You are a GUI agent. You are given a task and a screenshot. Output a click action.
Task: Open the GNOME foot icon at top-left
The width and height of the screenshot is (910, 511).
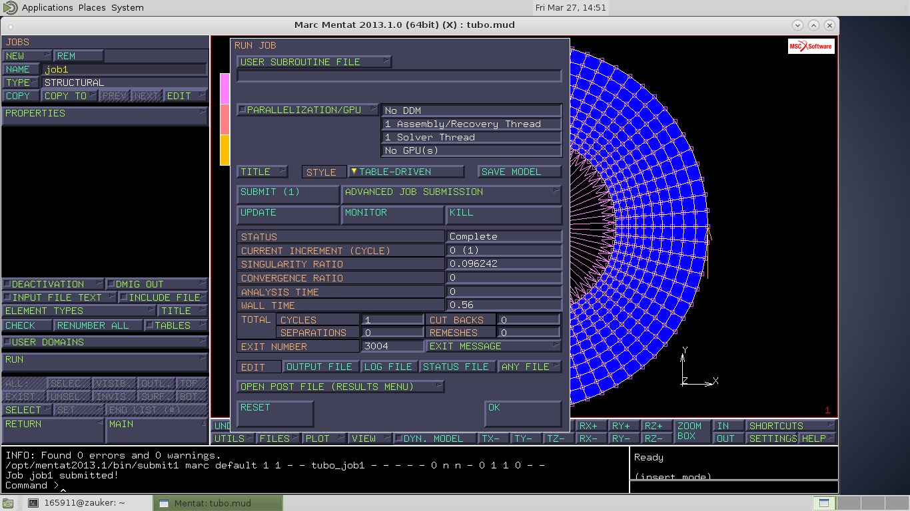point(11,8)
